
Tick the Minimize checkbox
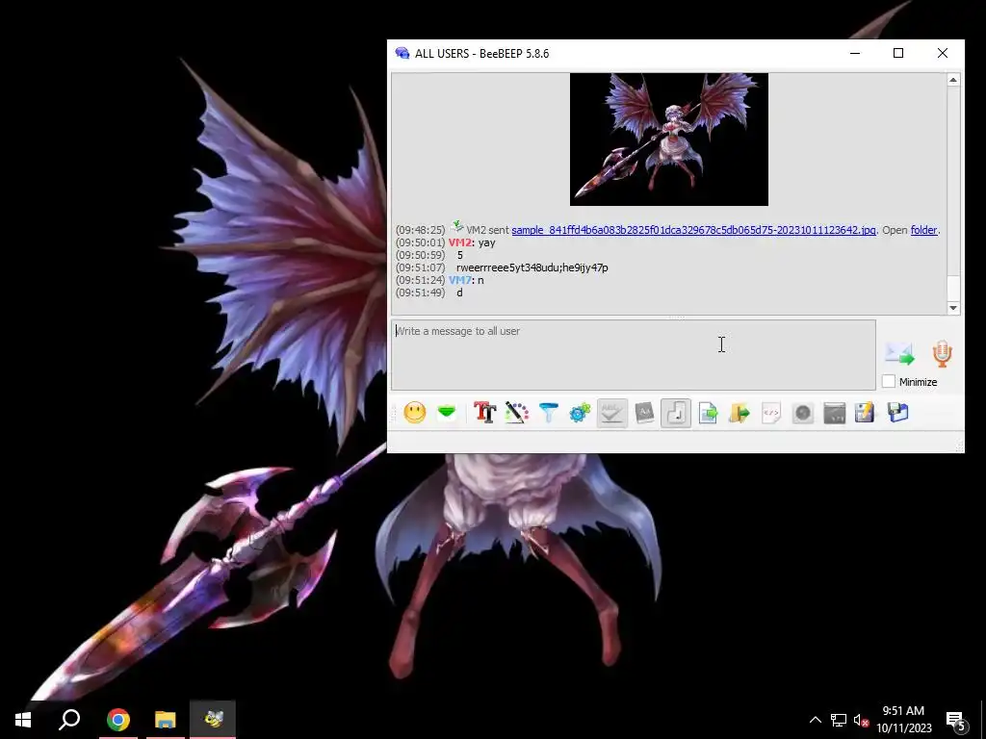(889, 381)
